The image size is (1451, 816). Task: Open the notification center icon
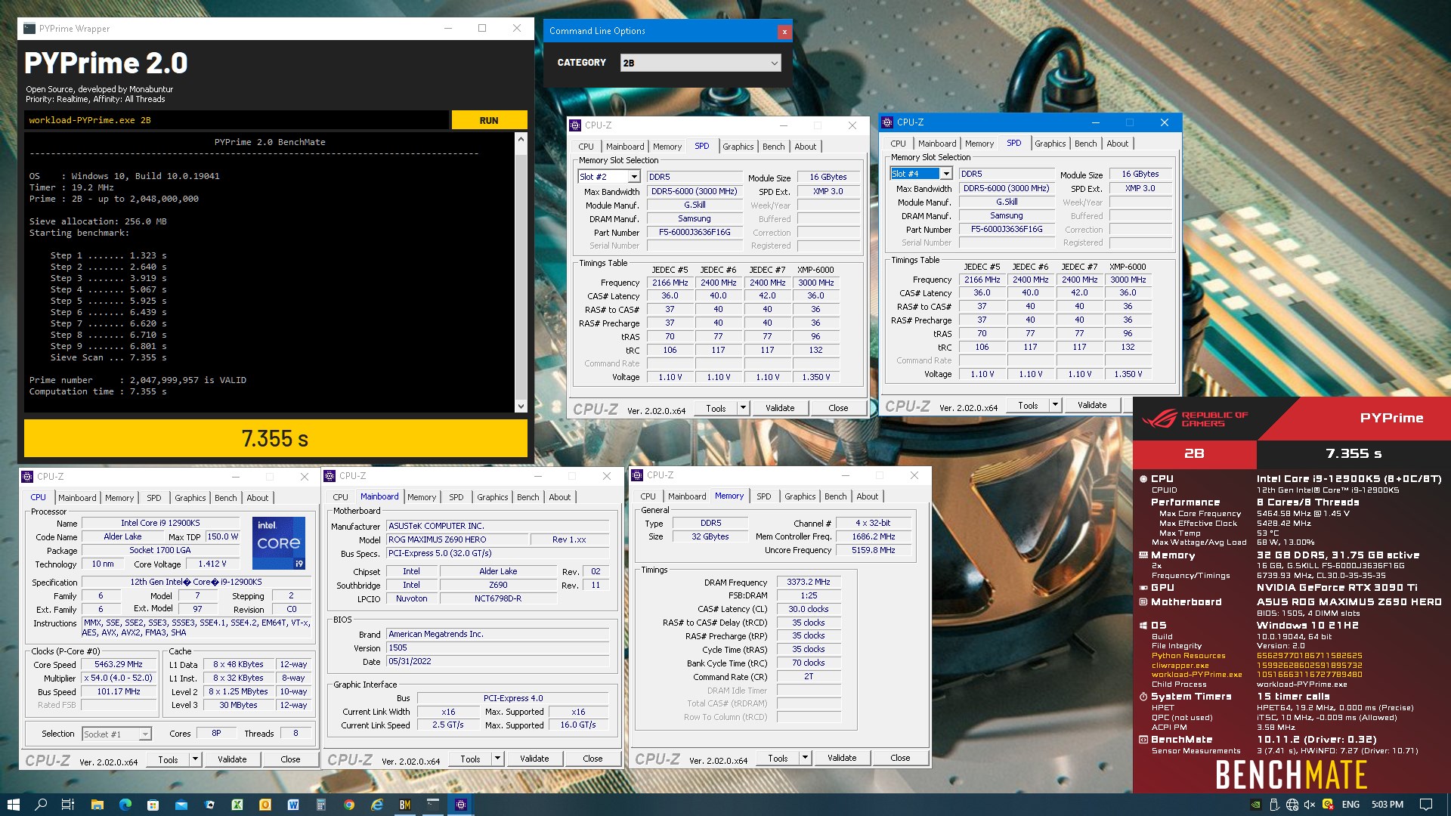1426,805
